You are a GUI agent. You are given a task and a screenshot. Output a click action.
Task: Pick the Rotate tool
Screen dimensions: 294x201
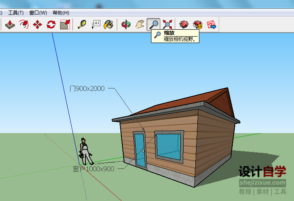[51, 25]
